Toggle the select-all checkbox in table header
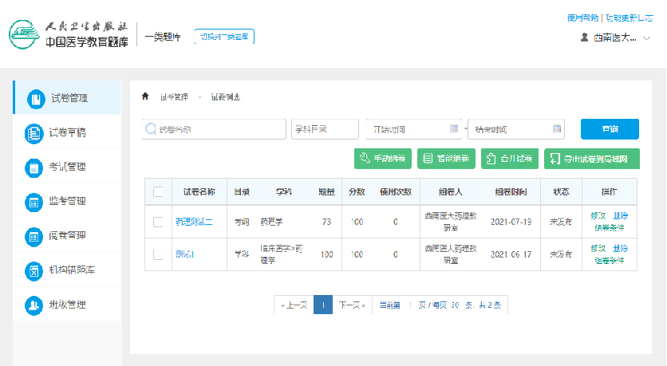 (x=158, y=191)
